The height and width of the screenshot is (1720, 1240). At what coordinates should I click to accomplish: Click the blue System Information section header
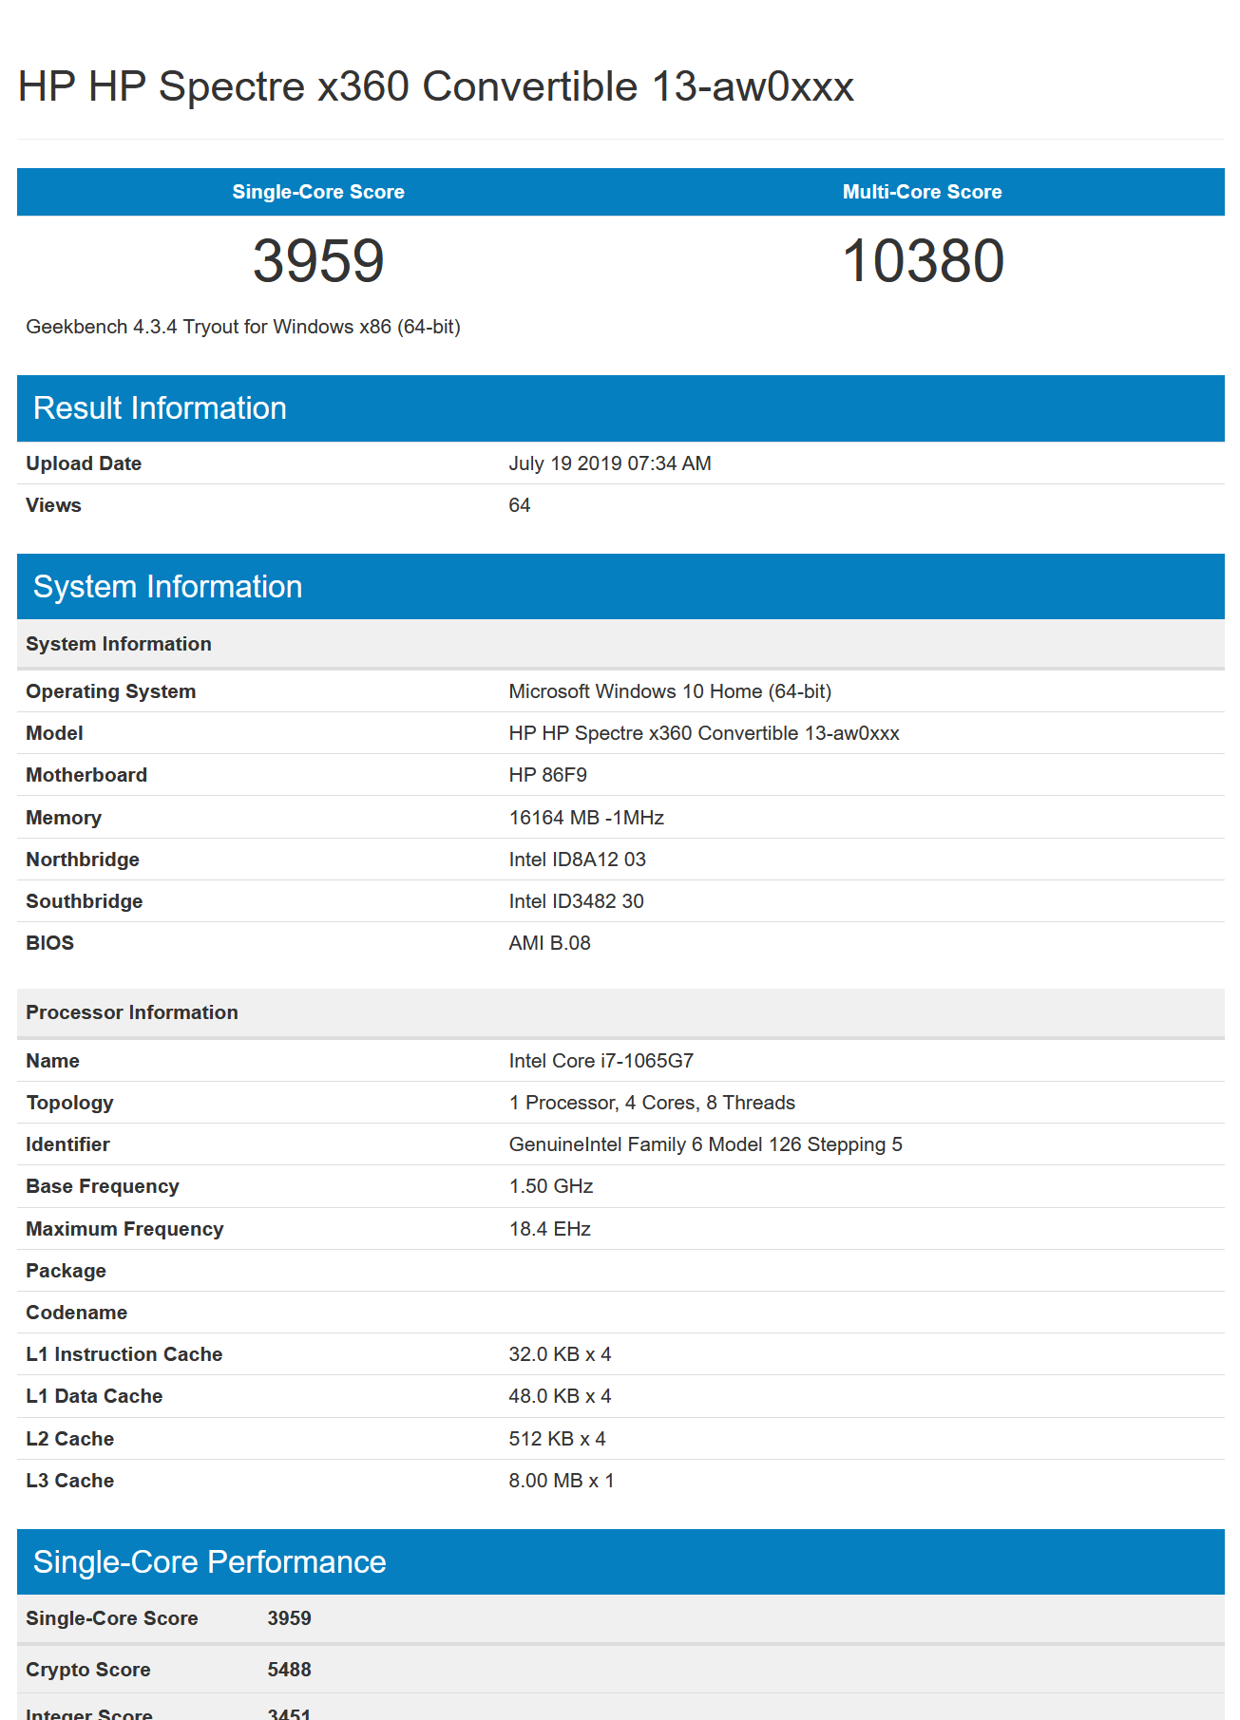click(x=167, y=587)
